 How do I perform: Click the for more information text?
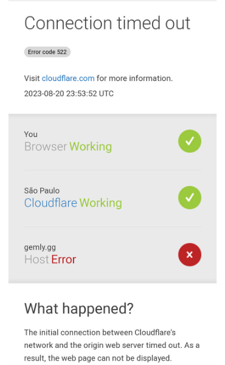[x=135, y=78]
